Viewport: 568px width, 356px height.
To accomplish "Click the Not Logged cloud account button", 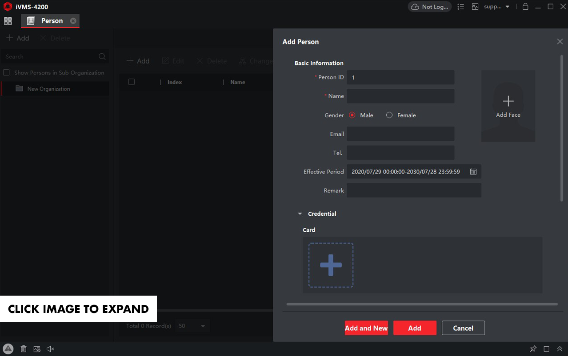I will click(430, 7).
